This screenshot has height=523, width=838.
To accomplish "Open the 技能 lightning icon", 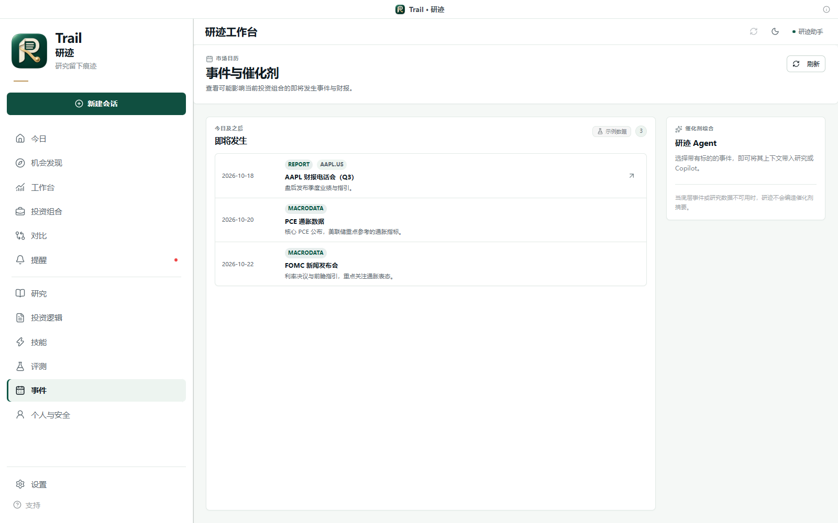I will (x=20, y=342).
